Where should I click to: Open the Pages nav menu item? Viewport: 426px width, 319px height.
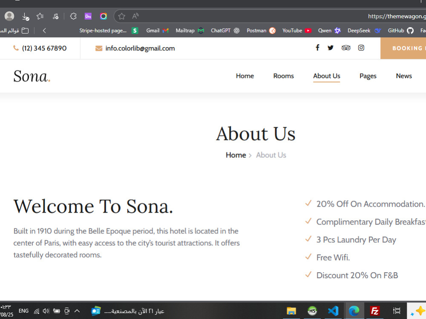tap(368, 76)
